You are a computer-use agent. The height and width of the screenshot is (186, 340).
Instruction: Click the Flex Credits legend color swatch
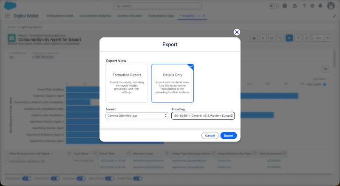(x=325, y=85)
